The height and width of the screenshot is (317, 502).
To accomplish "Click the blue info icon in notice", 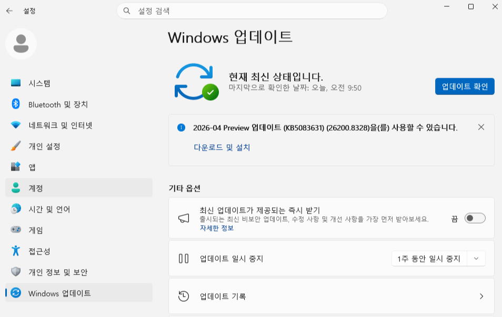I will [181, 128].
